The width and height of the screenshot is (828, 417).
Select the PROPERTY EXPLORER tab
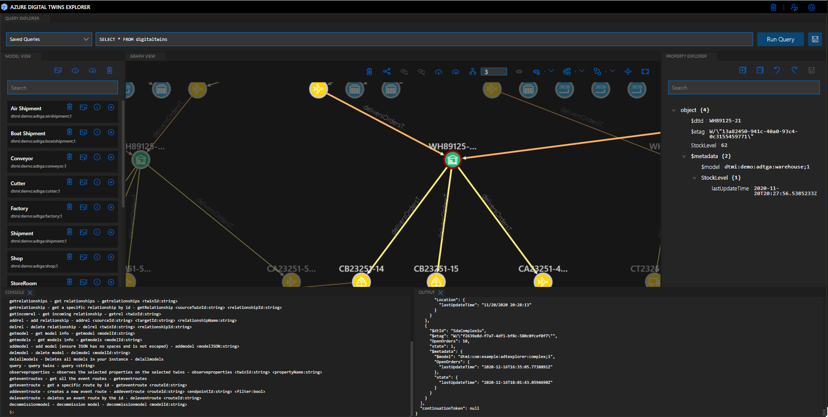686,56
